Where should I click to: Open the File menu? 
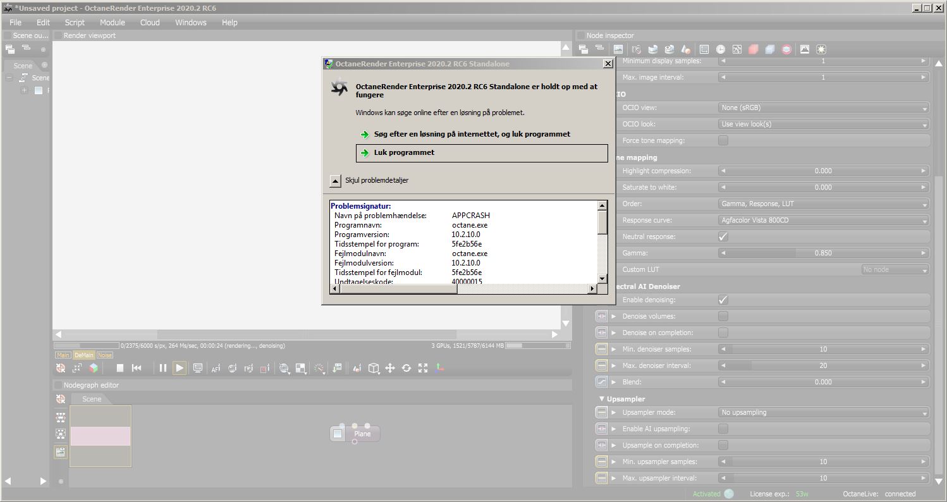click(x=16, y=22)
